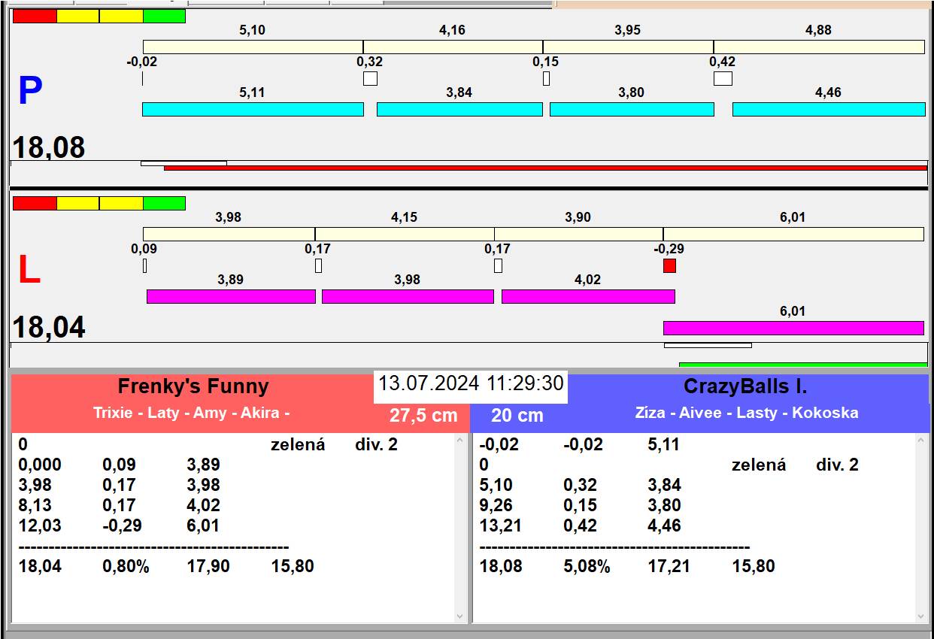Select the small box under 0,15 in lane P
Image resolution: width=934 pixels, height=639 pixels.
coord(546,78)
